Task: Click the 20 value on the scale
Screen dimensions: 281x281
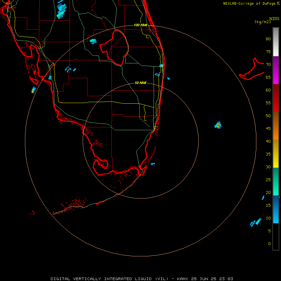Action: tap(268, 192)
